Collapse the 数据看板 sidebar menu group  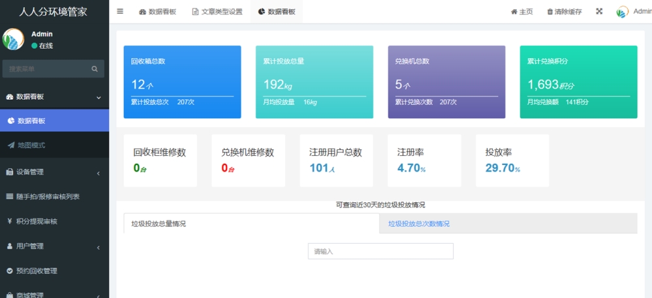click(54, 97)
